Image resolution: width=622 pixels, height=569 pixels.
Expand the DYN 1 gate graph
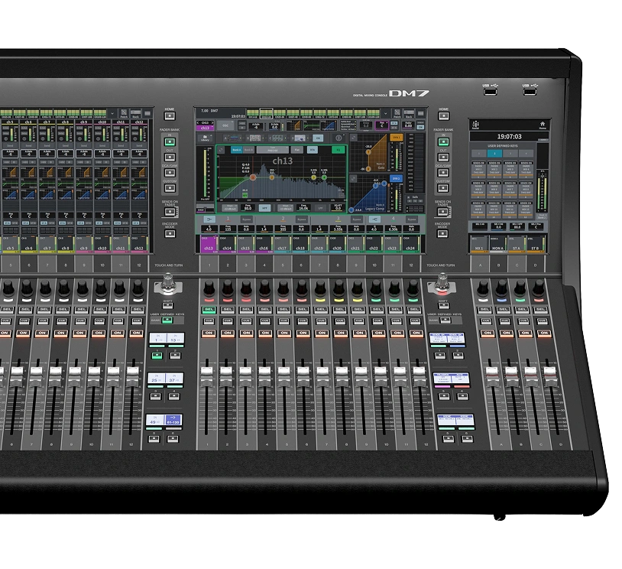pos(354,138)
